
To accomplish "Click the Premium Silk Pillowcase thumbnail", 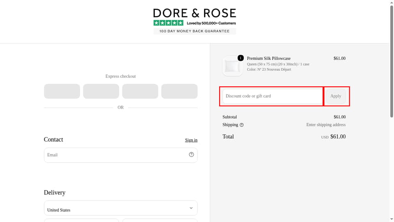I will click(232, 66).
